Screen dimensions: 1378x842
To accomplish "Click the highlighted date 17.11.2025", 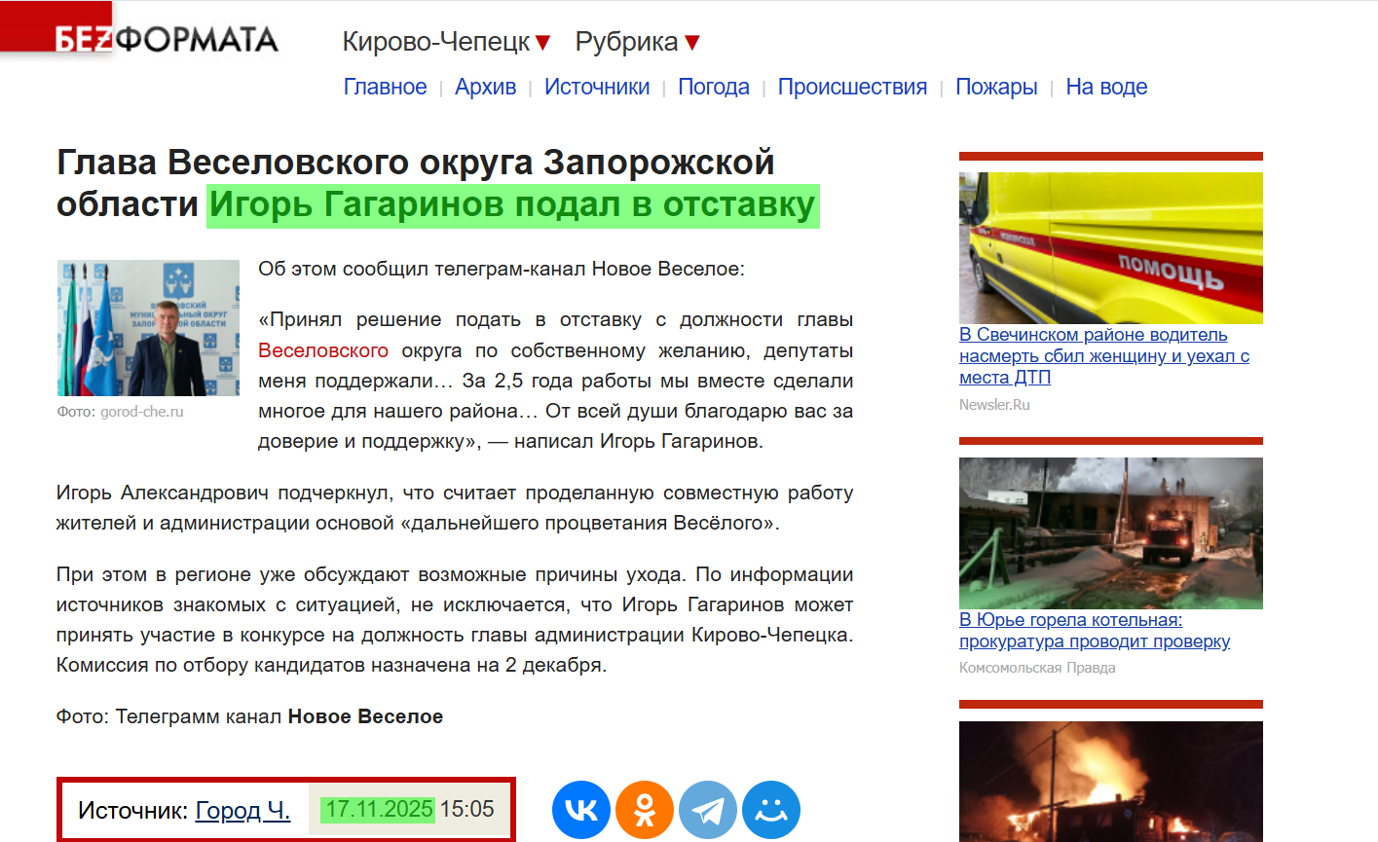I will [x=380, y=808].
